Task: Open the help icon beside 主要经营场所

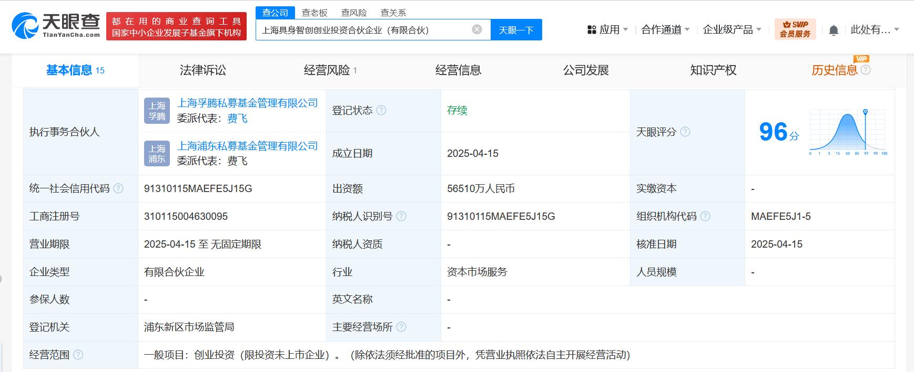Action: click(401, 327)
